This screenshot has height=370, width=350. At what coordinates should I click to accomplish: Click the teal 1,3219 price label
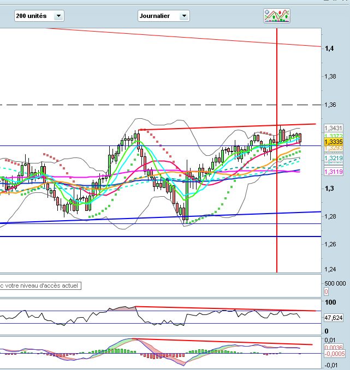pyautogui.click(x=334, y=158)
